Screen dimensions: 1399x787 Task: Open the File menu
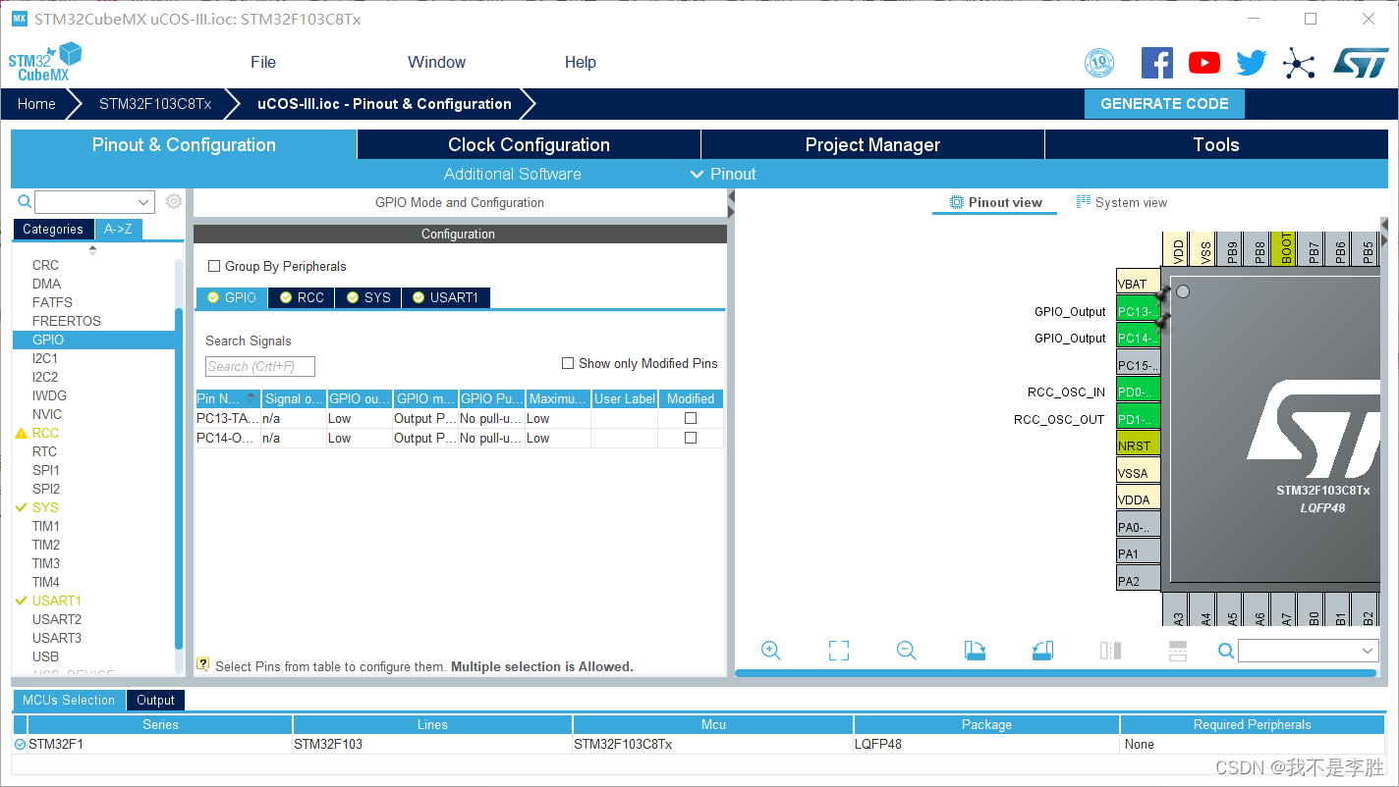(263, 62)
